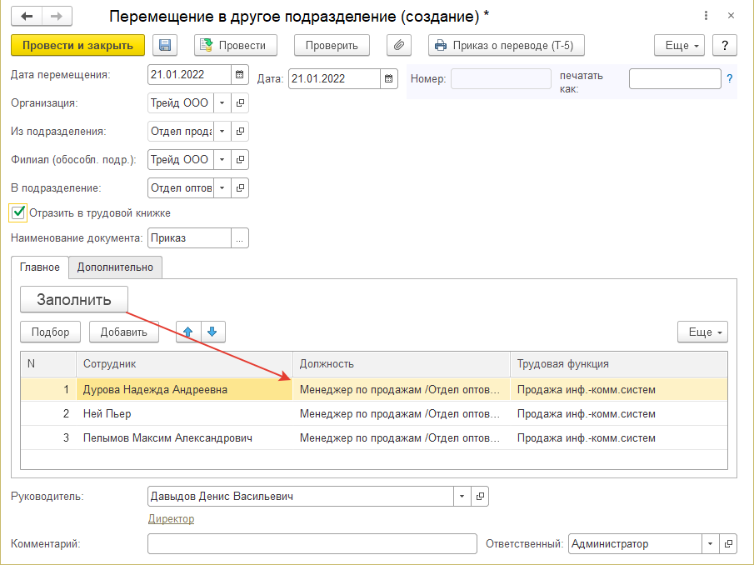
Task: Open calendar for Дата перемещения field
Action: (x=240, y=75)
